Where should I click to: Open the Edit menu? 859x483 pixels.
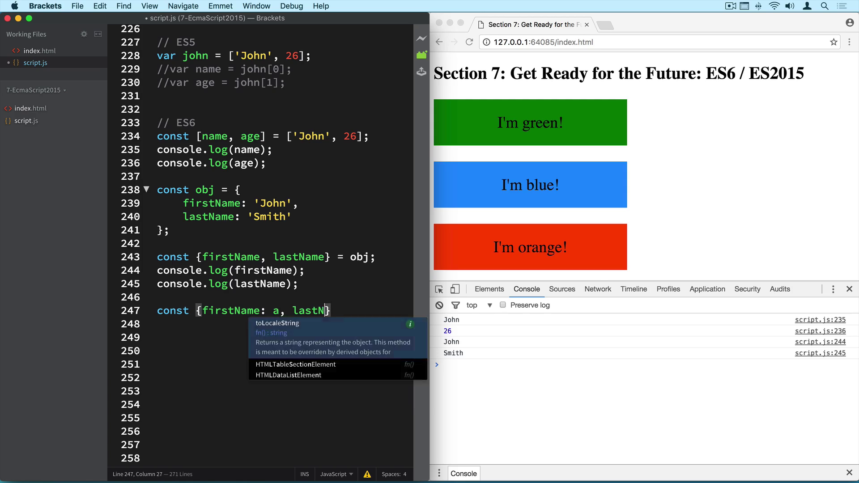pos(100,6)
